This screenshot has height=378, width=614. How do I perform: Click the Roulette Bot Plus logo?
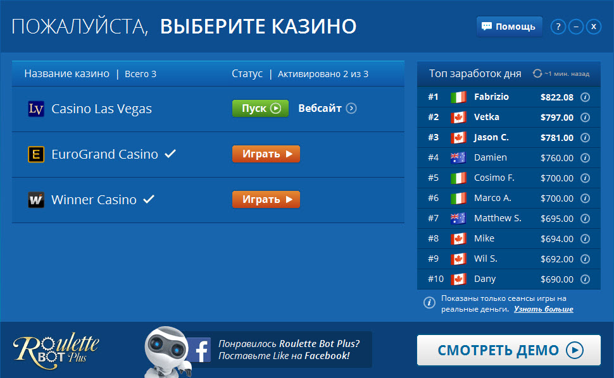pyautogui.click(x=56, y=351)
